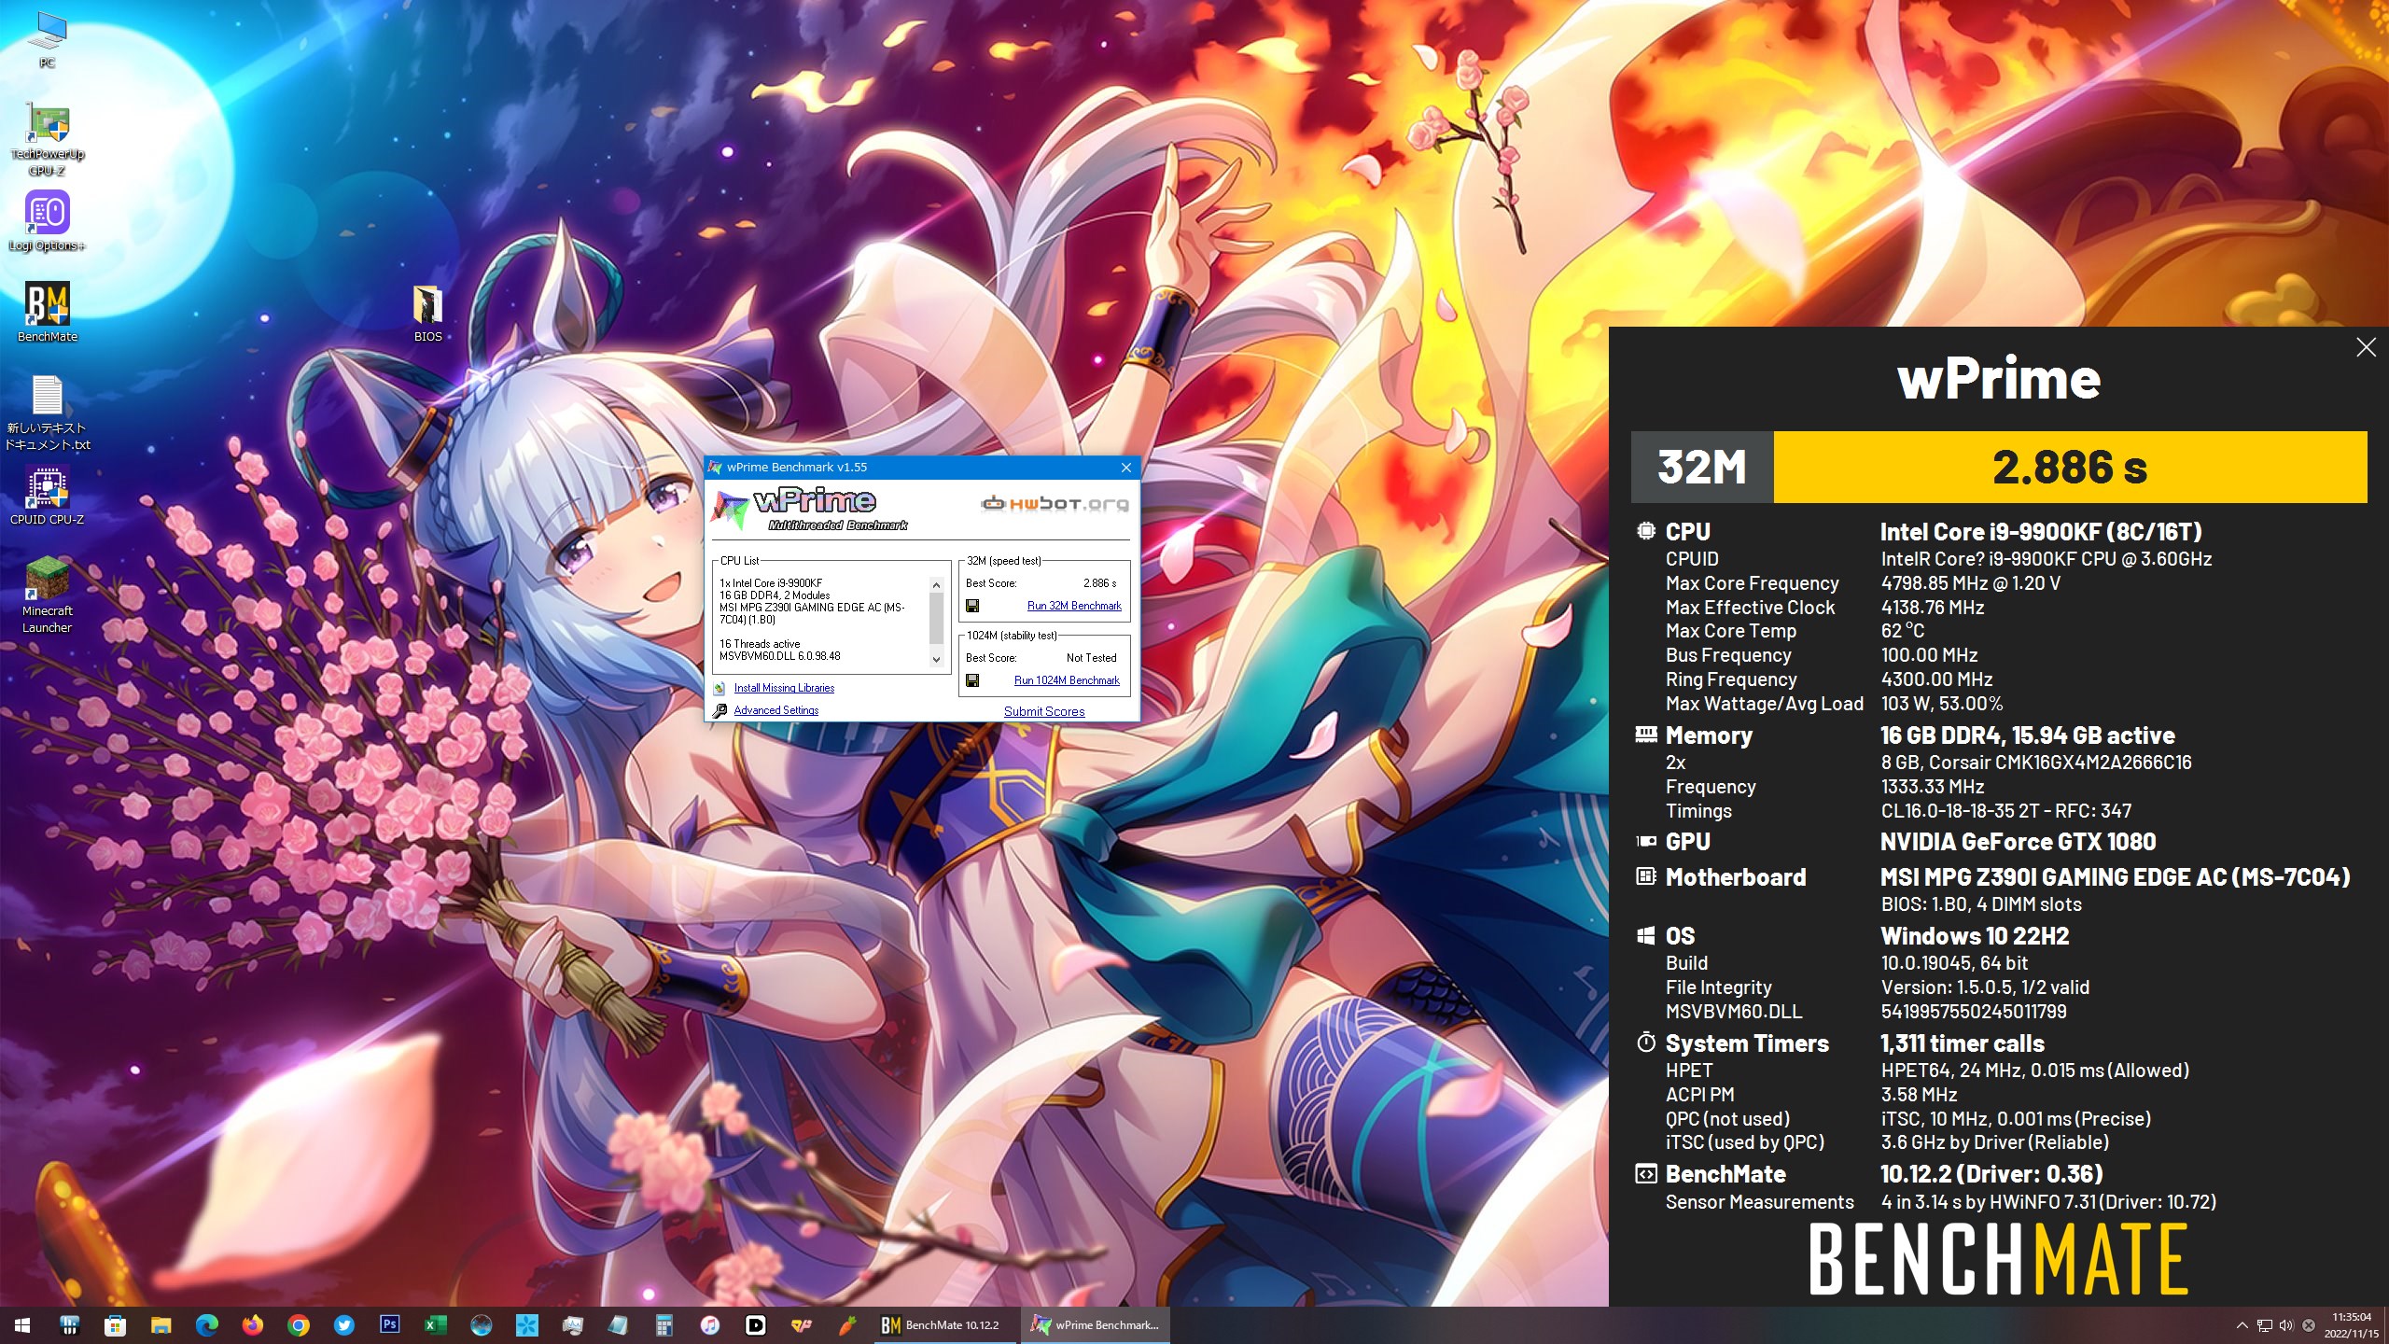
Task: Show hidden system tray icons
Action: (2242, 1325)
